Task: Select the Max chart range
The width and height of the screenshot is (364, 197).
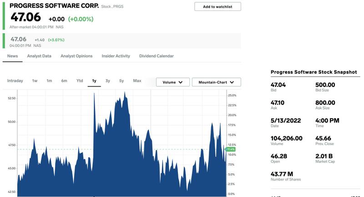Action: 137,81
